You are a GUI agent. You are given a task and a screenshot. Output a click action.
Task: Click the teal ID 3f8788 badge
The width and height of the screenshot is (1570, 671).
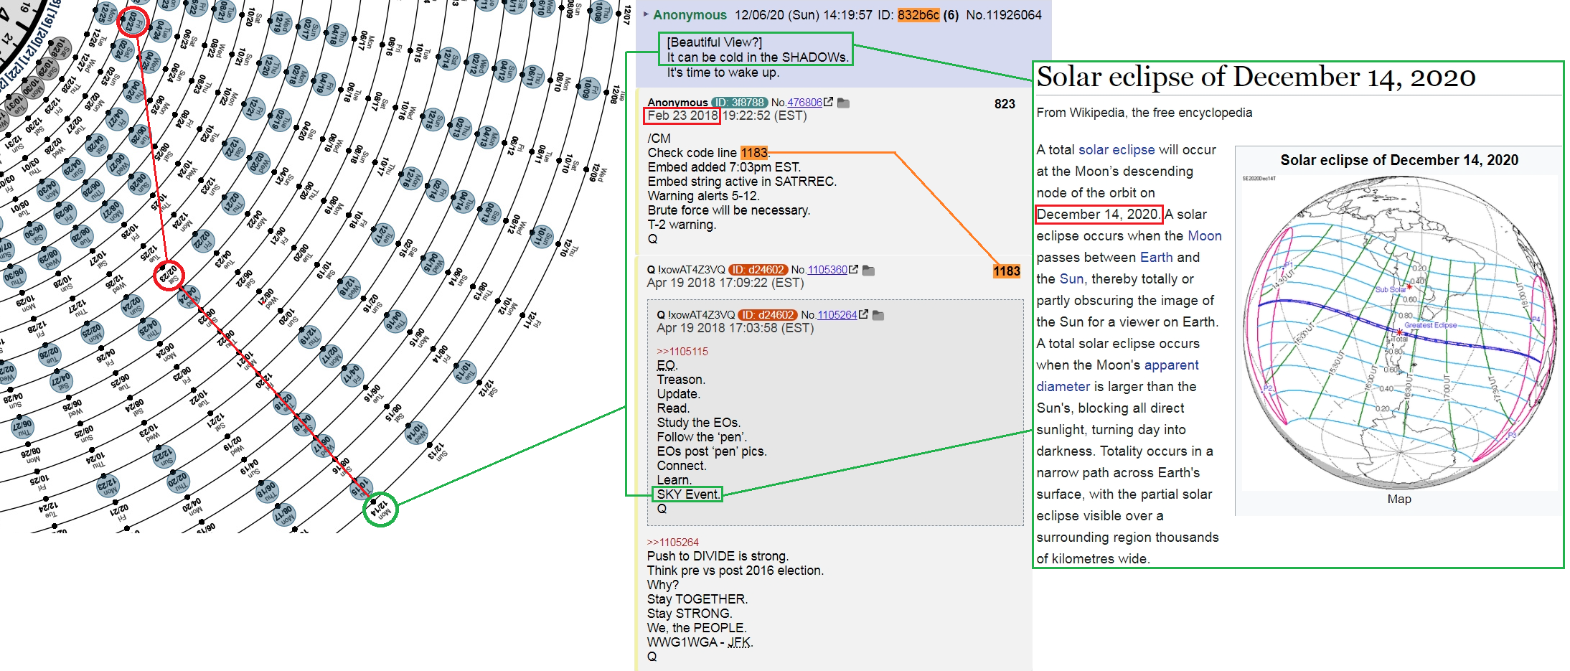tap(740, 103)
